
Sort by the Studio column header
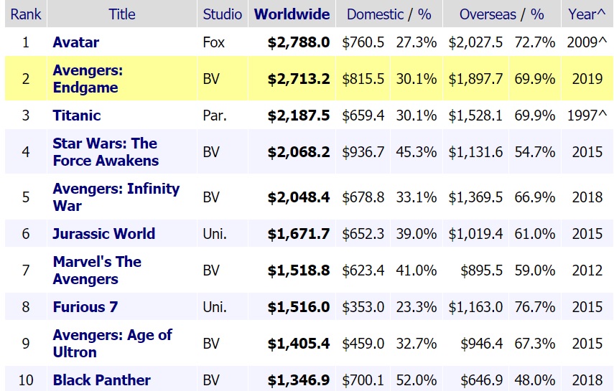pyautogui.click(x=222, y=14)
